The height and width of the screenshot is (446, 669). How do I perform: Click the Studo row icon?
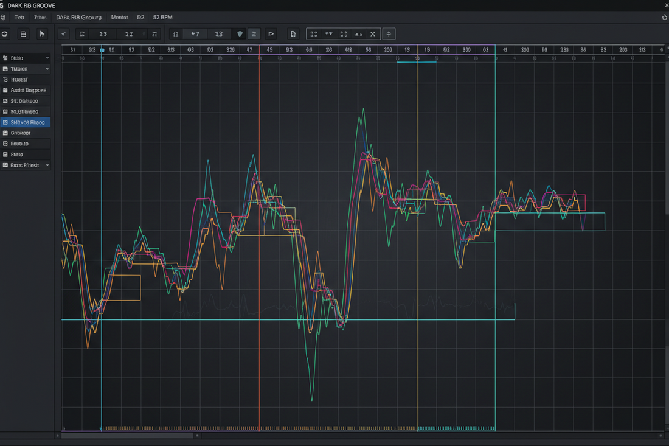5,58
